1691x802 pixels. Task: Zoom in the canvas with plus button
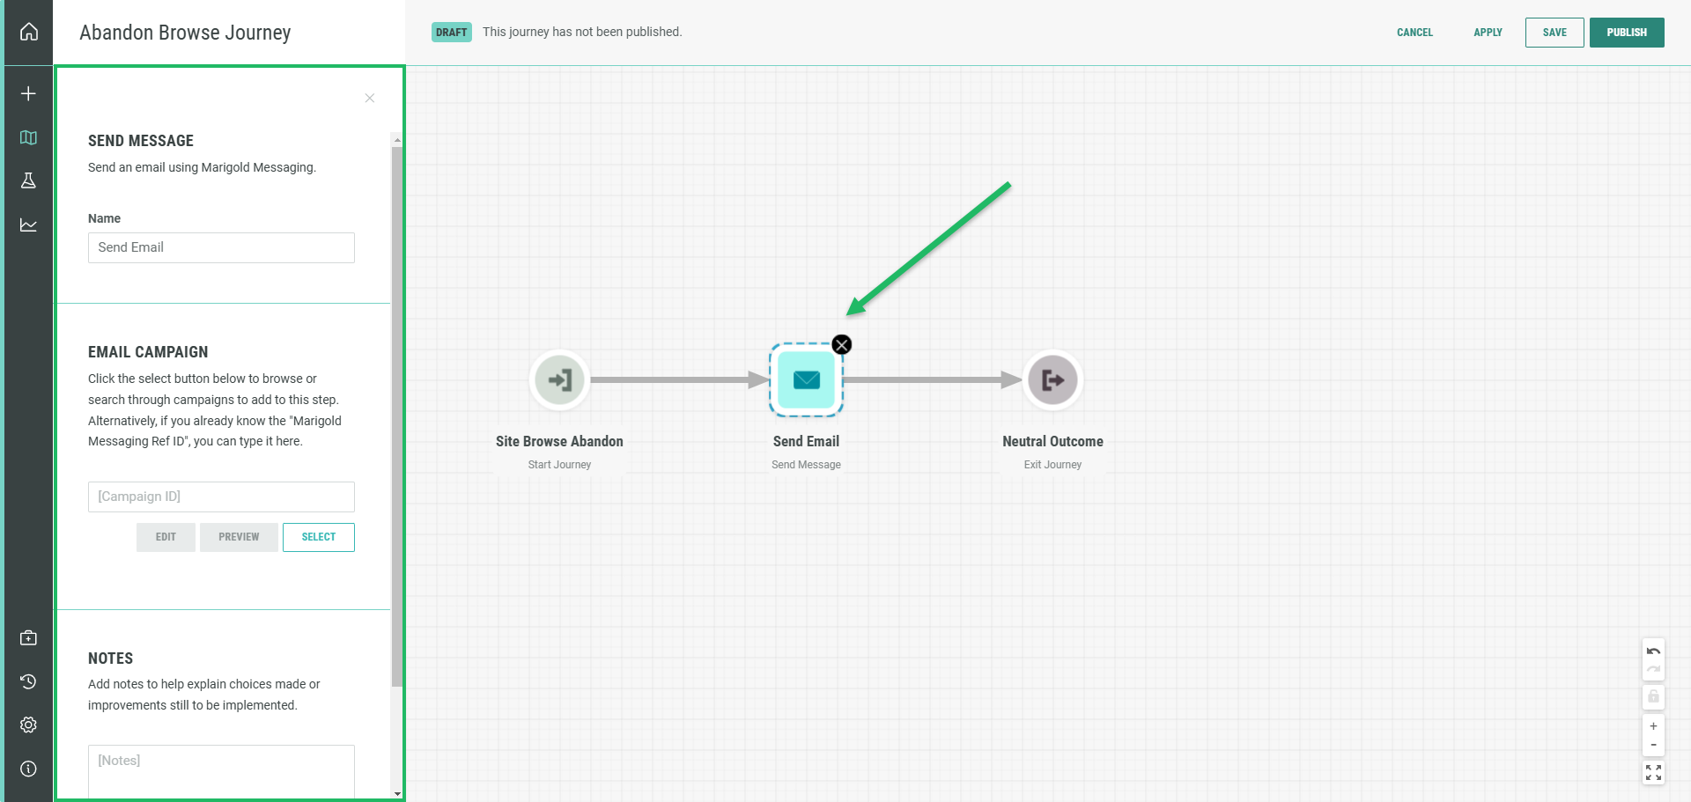pos(1653,726)
